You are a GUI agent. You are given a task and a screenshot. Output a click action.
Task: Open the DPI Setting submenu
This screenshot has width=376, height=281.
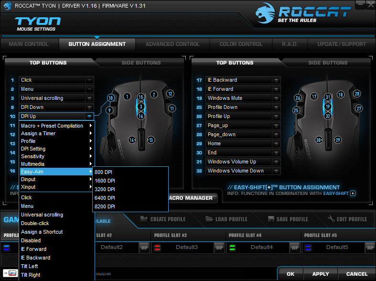pos(57,149)
